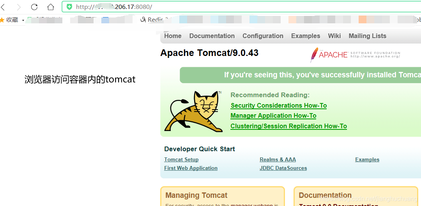Click the successfully installed Tomcat banner
This screenshot has width=421, height=206.
300,75
